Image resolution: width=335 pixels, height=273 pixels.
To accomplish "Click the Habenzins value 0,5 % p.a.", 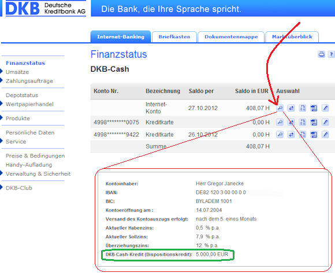I will [x=208, y=228].
